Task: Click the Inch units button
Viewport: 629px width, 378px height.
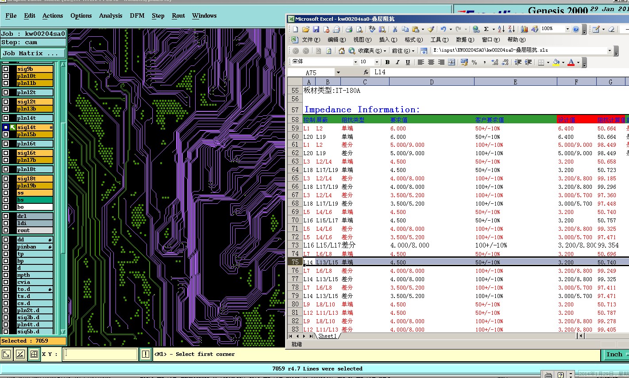Action: [614, 355]
